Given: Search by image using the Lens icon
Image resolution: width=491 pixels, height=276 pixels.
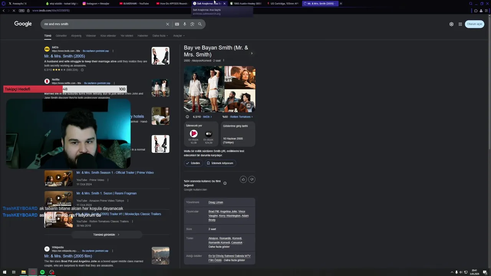Looking at the screenshot, I should (192, 24).
